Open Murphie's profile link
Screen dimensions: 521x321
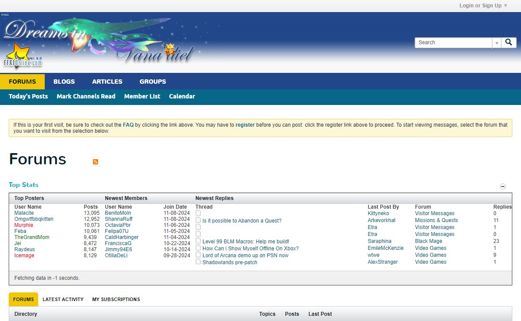[23, 225]
